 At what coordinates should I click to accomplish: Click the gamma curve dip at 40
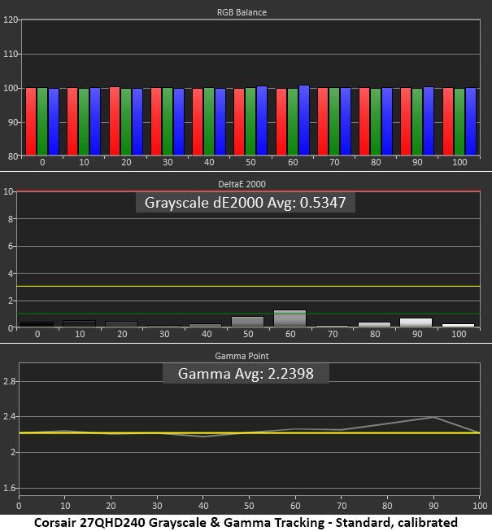click(202, 437)
